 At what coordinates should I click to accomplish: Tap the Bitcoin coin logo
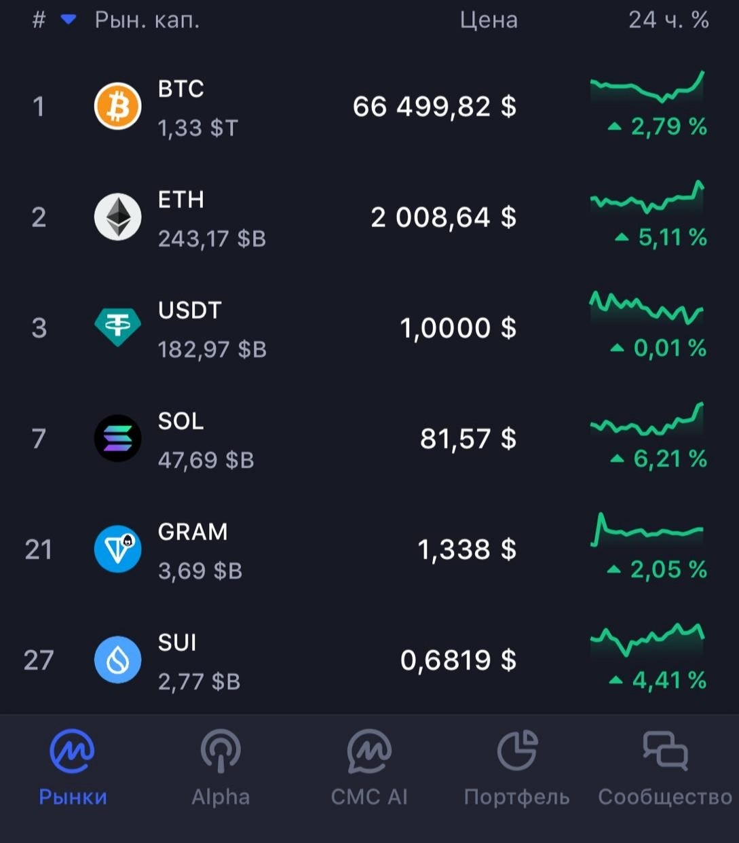(117, 107)
